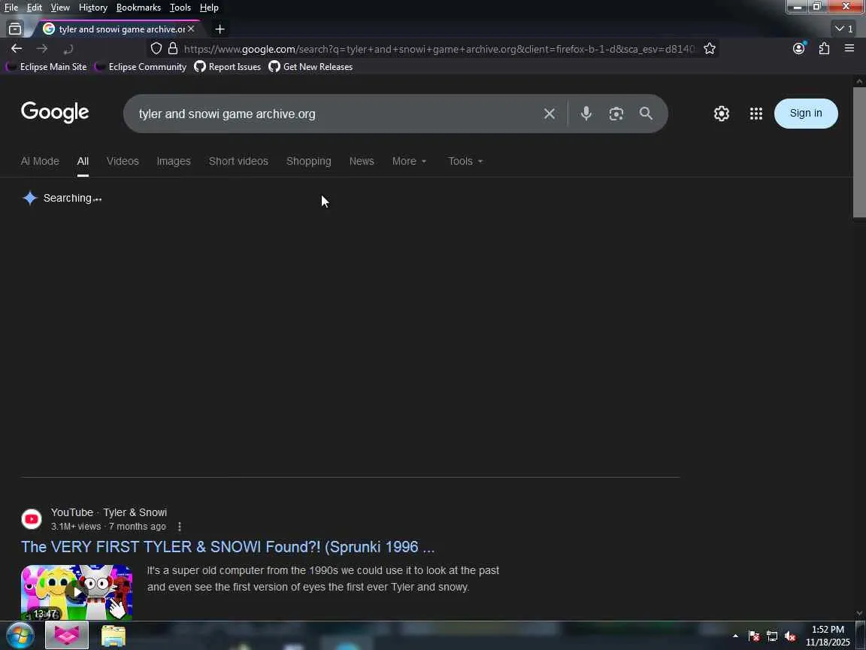Switch to AI Mode tab

tap(40, 161)
